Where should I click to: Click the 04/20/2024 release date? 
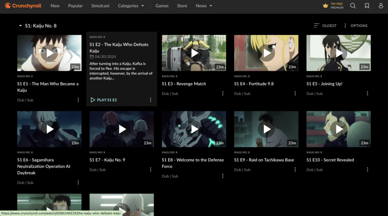103,57
